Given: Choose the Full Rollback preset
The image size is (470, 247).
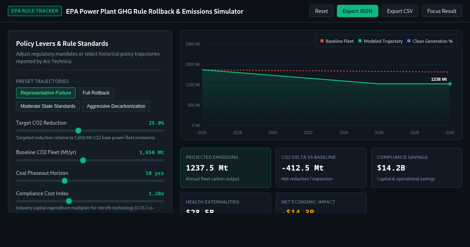Looking at the screenshot, I should pyautogui.click(x=96, y=93).
